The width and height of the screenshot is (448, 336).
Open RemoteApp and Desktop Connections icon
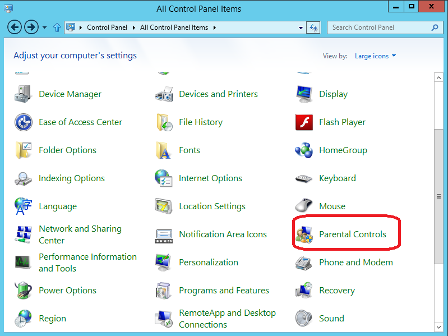tap(163, 319)
